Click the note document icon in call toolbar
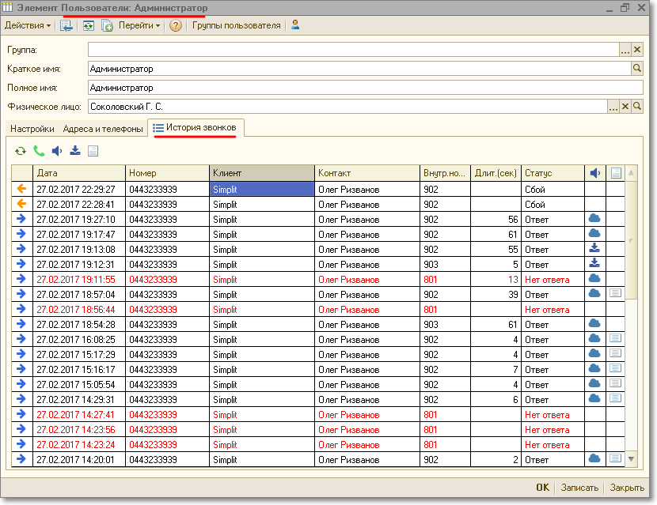Viewport: 657px width, 505px height. 93,151
